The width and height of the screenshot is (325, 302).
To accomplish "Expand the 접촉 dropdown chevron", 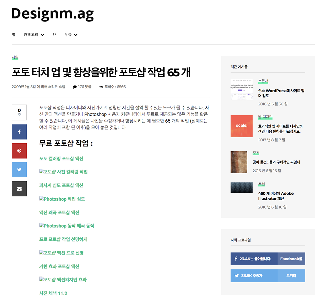I will [76, 35].
